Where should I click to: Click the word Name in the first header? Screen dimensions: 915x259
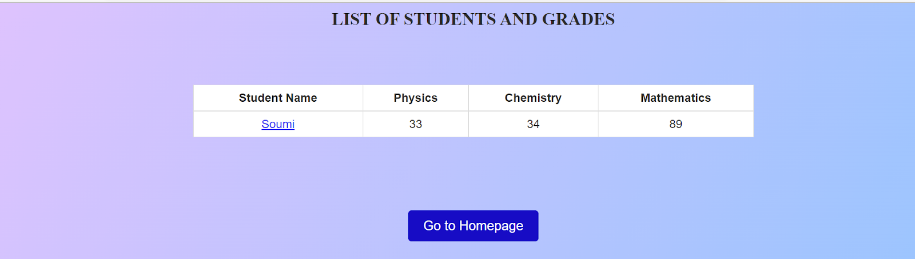[302, 98]
